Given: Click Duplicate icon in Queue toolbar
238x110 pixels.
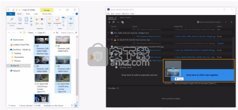Looking at the screenshot, I should pos(123,22).
